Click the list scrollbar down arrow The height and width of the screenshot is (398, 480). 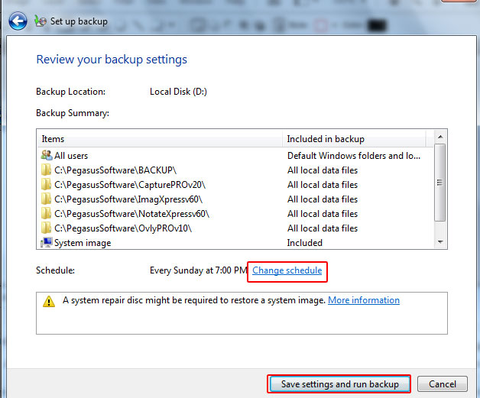pyautogui.click(x=440, y=242)
